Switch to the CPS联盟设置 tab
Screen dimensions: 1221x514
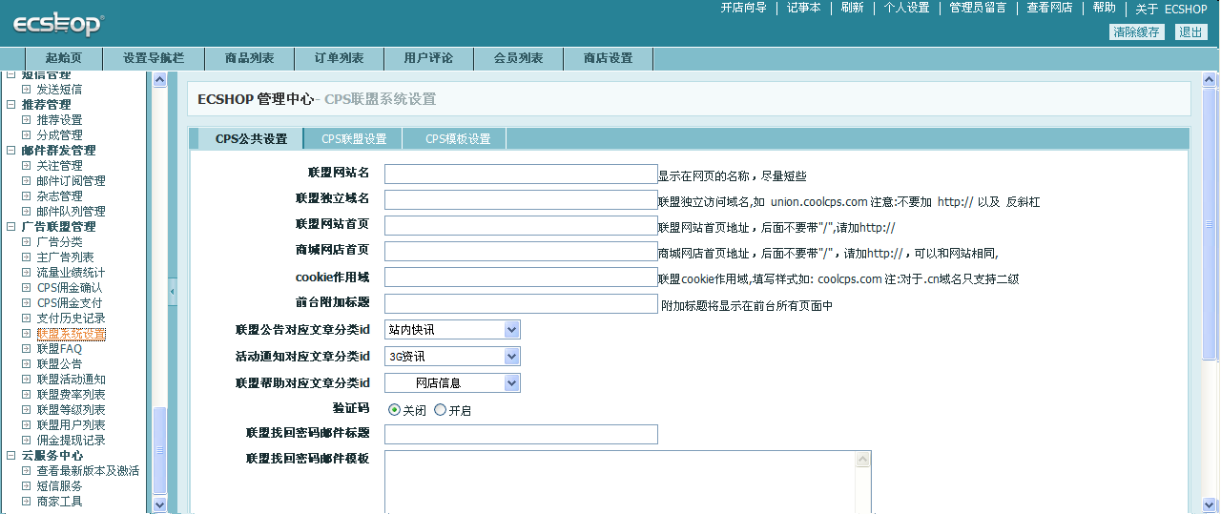click(x=354, y=139)
